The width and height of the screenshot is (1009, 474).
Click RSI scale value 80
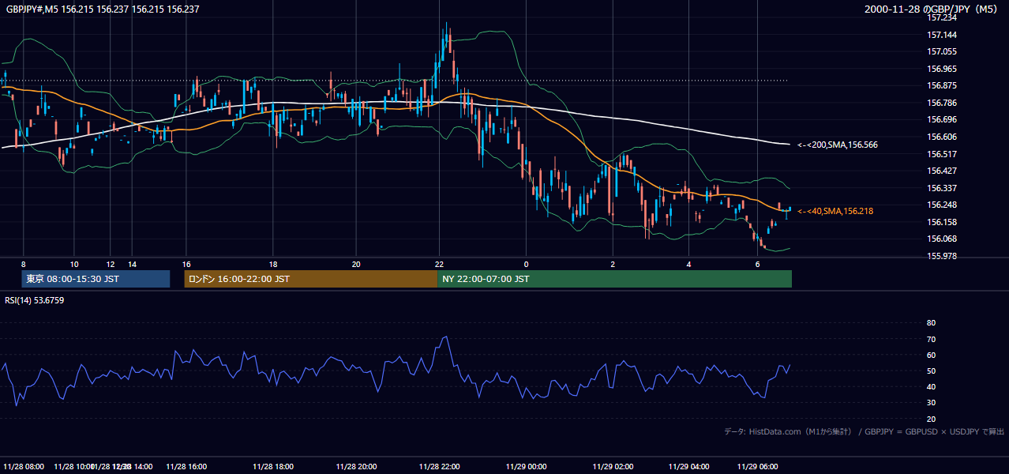931,323
